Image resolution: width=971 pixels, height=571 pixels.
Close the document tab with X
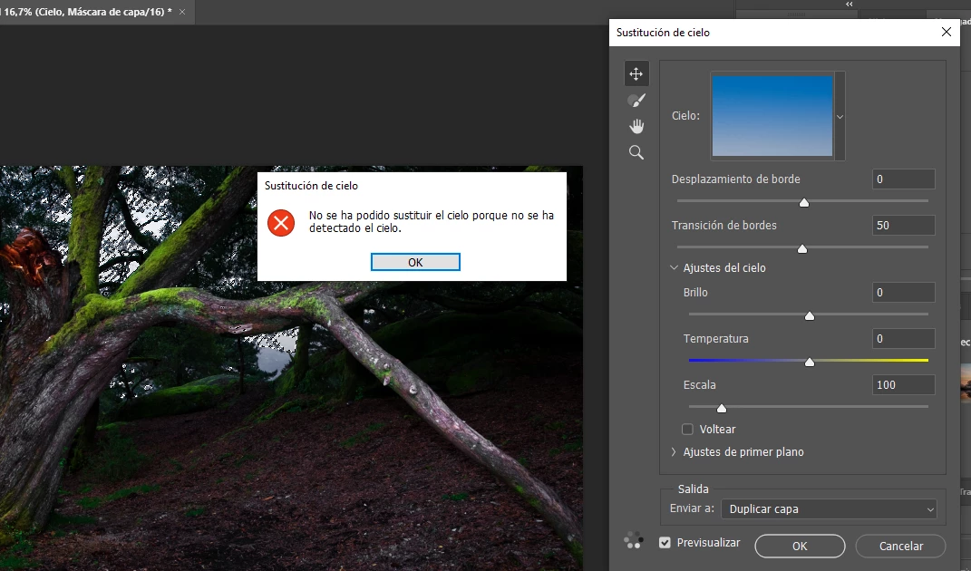[x=182, y=12]
